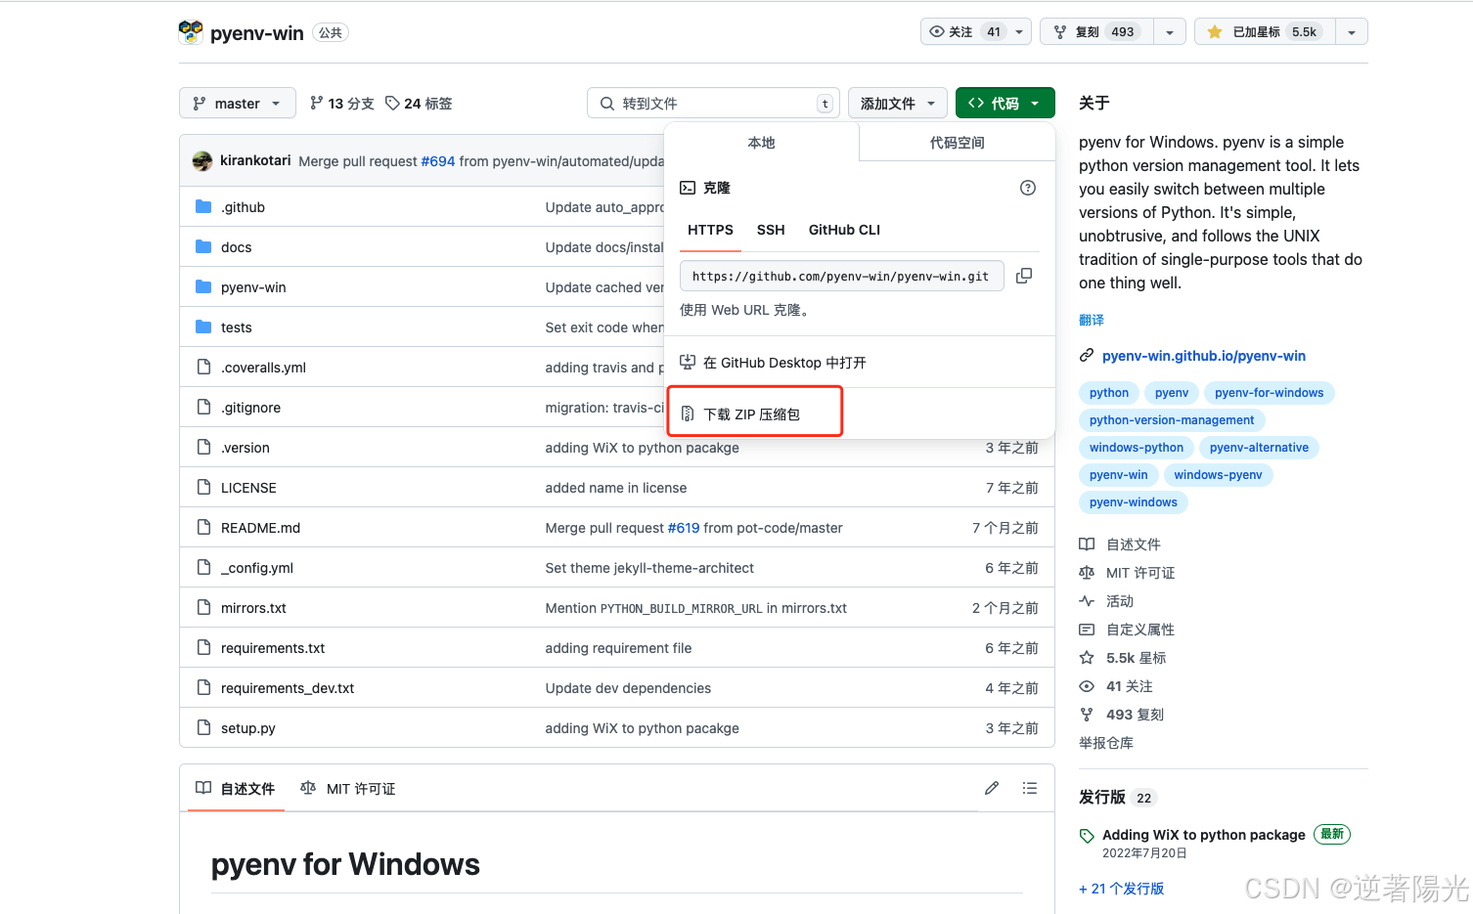Open the mirrors.txt file
Image resolution: width=1473 pixels, height=914 pixels.
pyautogui.click(x=253, y=608)
